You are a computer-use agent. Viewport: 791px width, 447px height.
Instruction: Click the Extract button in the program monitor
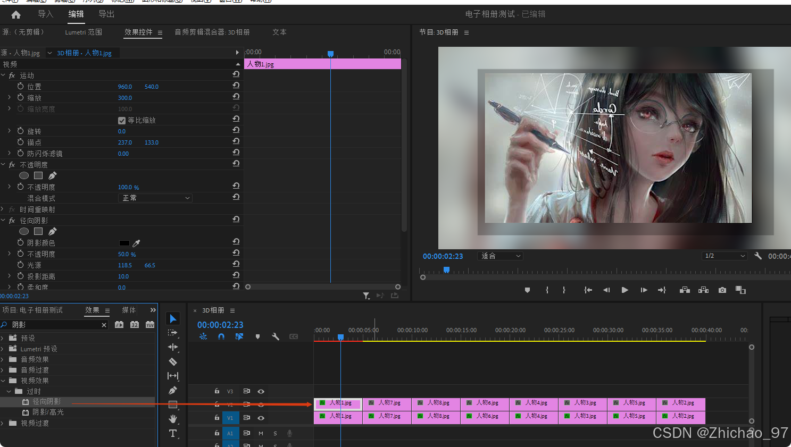(703, 290)
